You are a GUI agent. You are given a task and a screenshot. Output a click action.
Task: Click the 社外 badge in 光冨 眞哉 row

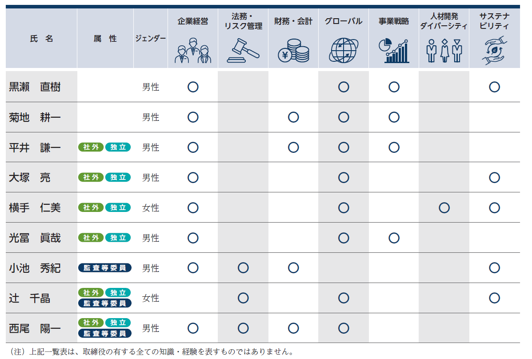tap(91, 238)
